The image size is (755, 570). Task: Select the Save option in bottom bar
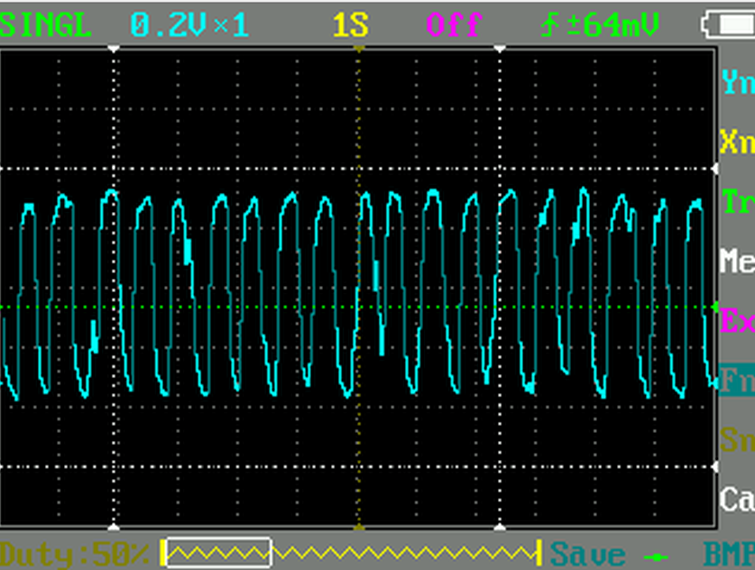(x=587, y=555)
